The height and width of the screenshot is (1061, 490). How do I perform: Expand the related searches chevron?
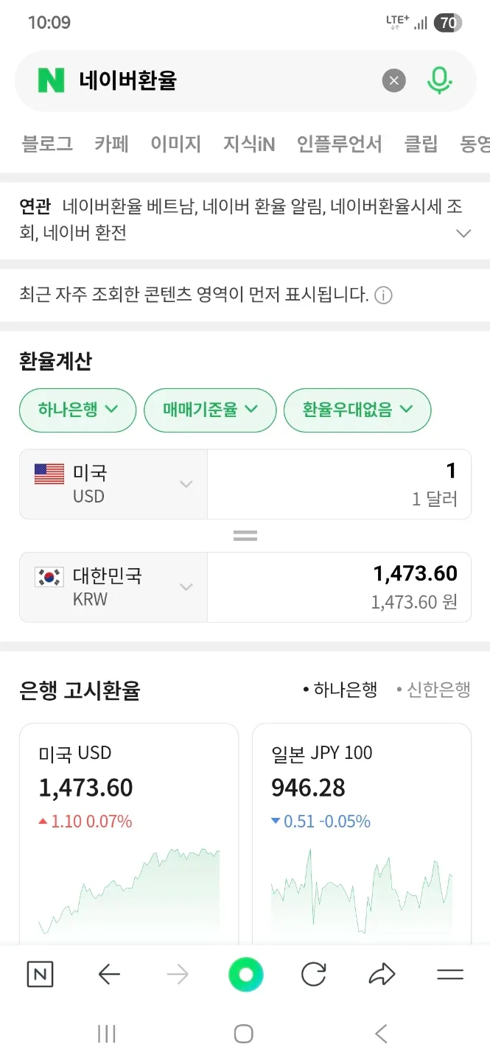pos(463,234)
